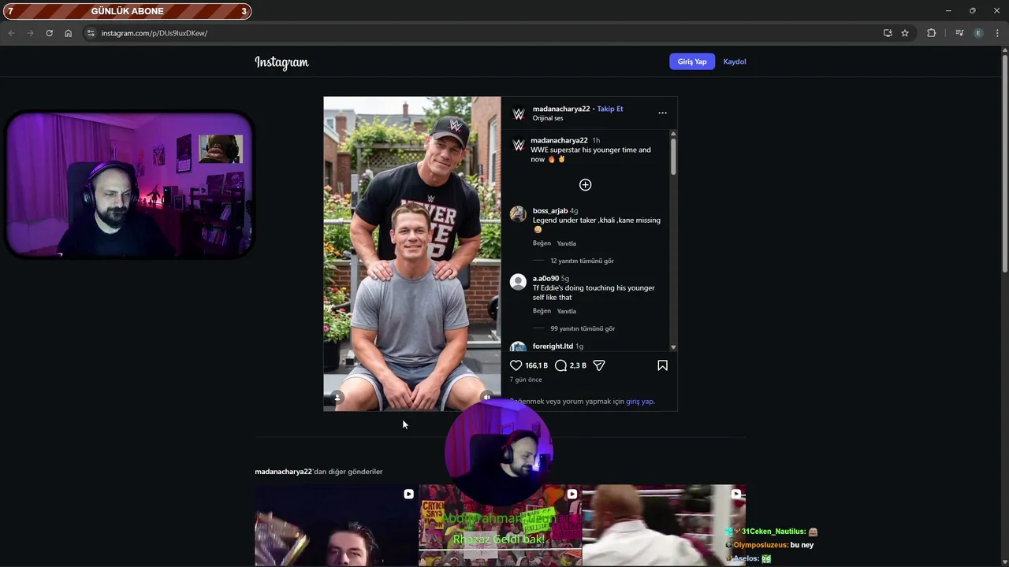Click the 166,1 B likes count

pyautogui.click(x=537, y=365)
